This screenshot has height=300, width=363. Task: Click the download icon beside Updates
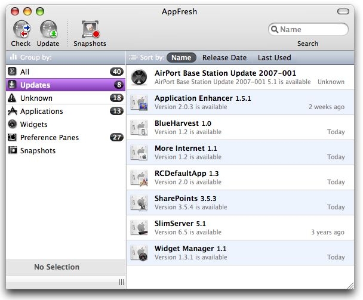[x=12, y=85]
